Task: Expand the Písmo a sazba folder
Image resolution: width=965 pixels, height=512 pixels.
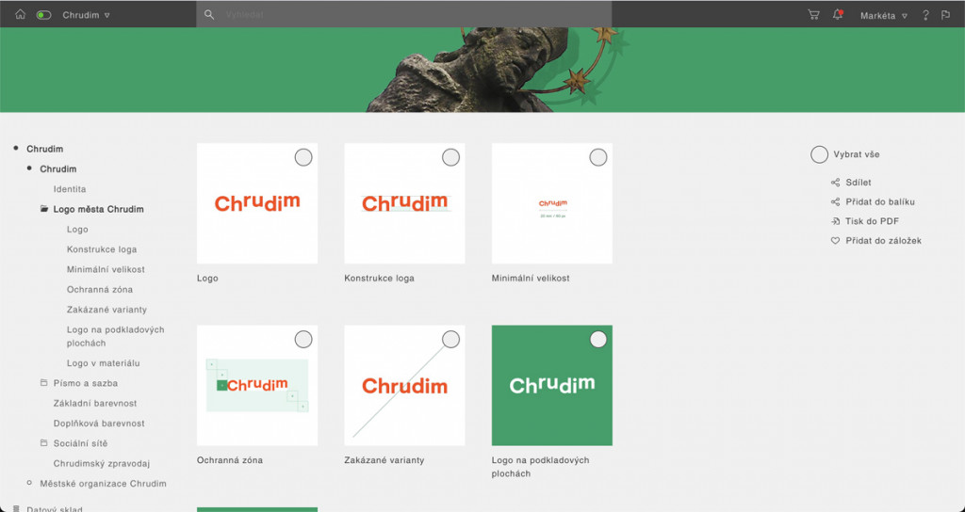Action: 43,383
